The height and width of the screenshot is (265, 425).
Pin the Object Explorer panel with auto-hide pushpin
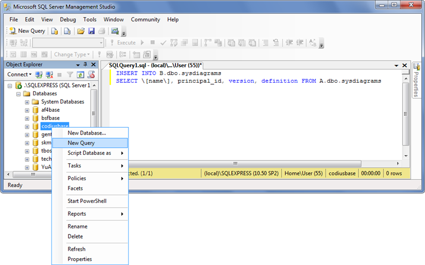(85, 64)
